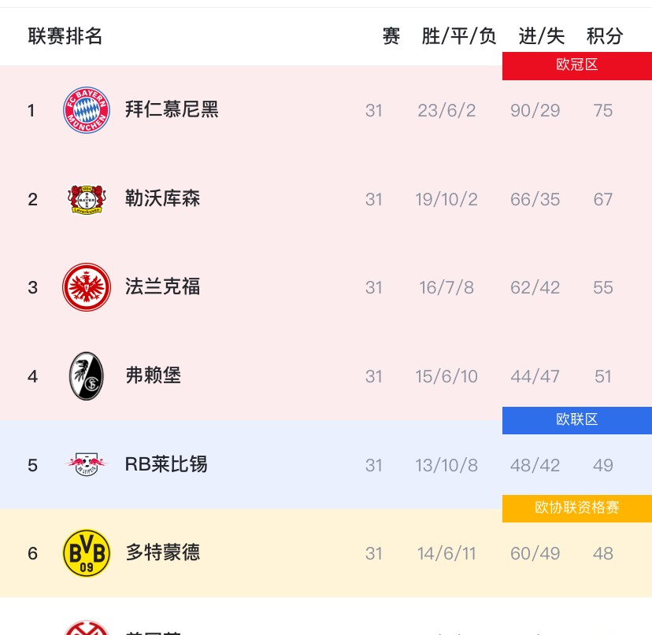652x635 pixels.
Task: Click the 积分 points column header
Action: pos(604,36)
